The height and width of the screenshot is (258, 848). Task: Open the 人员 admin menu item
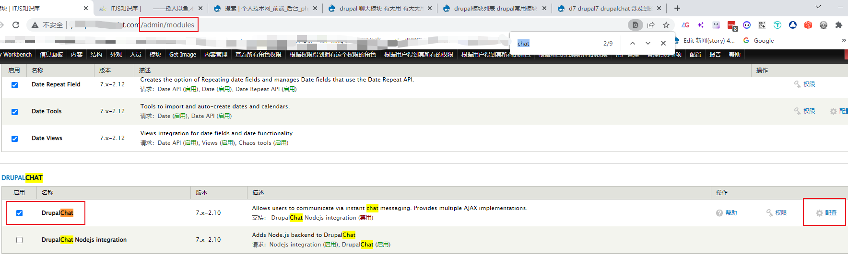pyautogui.click(x=136, y=54)
